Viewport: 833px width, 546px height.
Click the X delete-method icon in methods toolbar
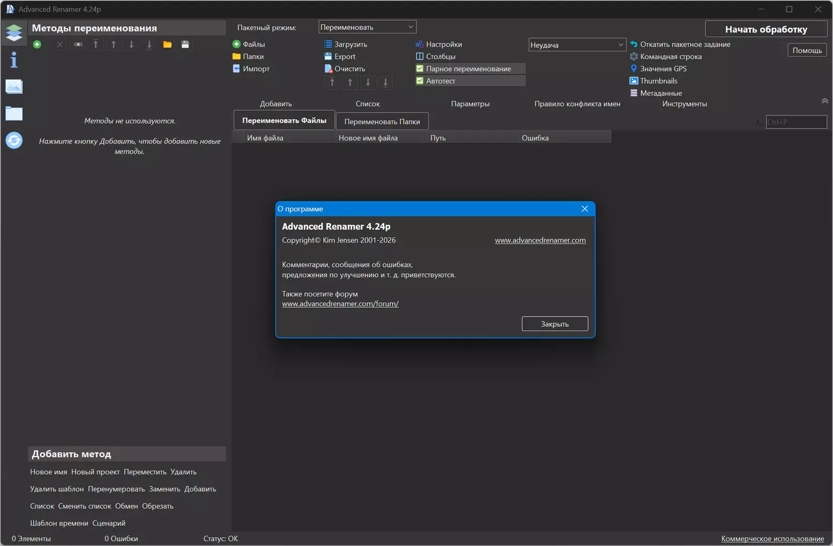[59, 44]
